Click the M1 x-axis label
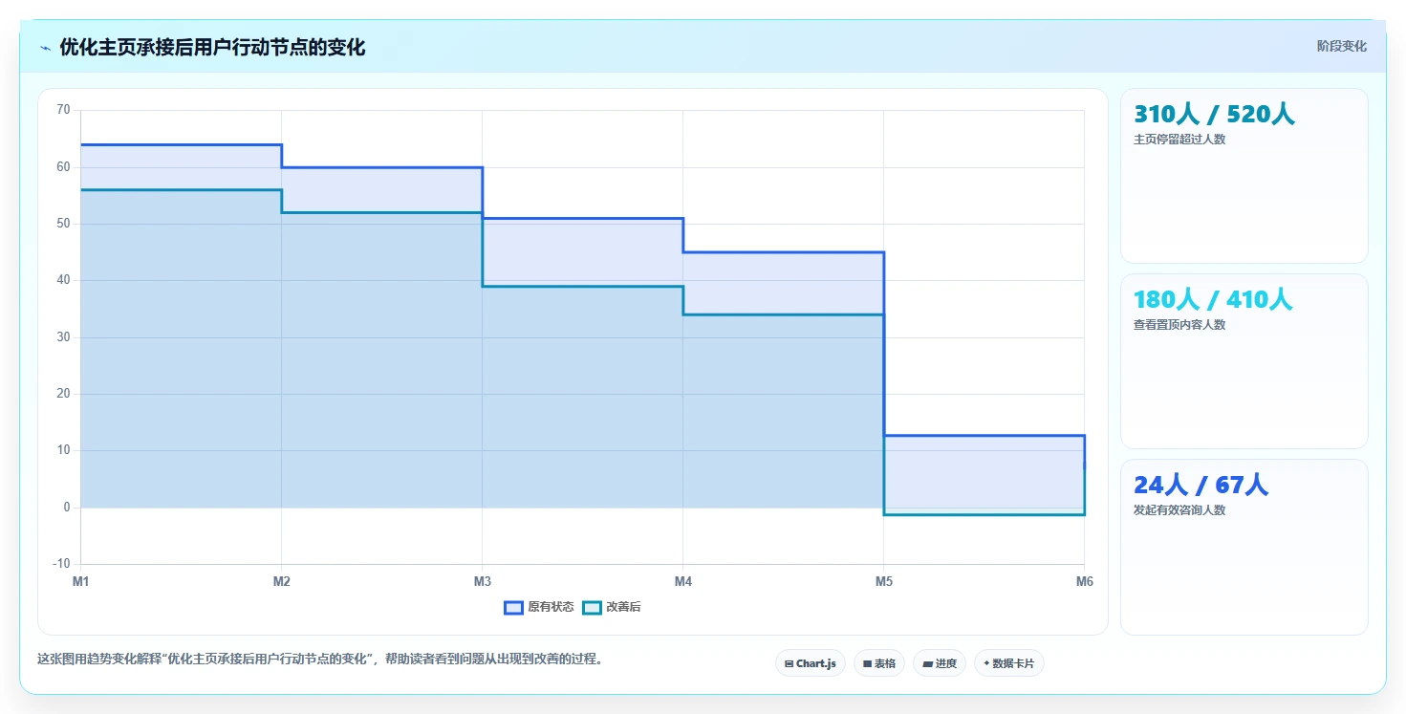Viewport: 1406px width, 714px height. point(80,581)
